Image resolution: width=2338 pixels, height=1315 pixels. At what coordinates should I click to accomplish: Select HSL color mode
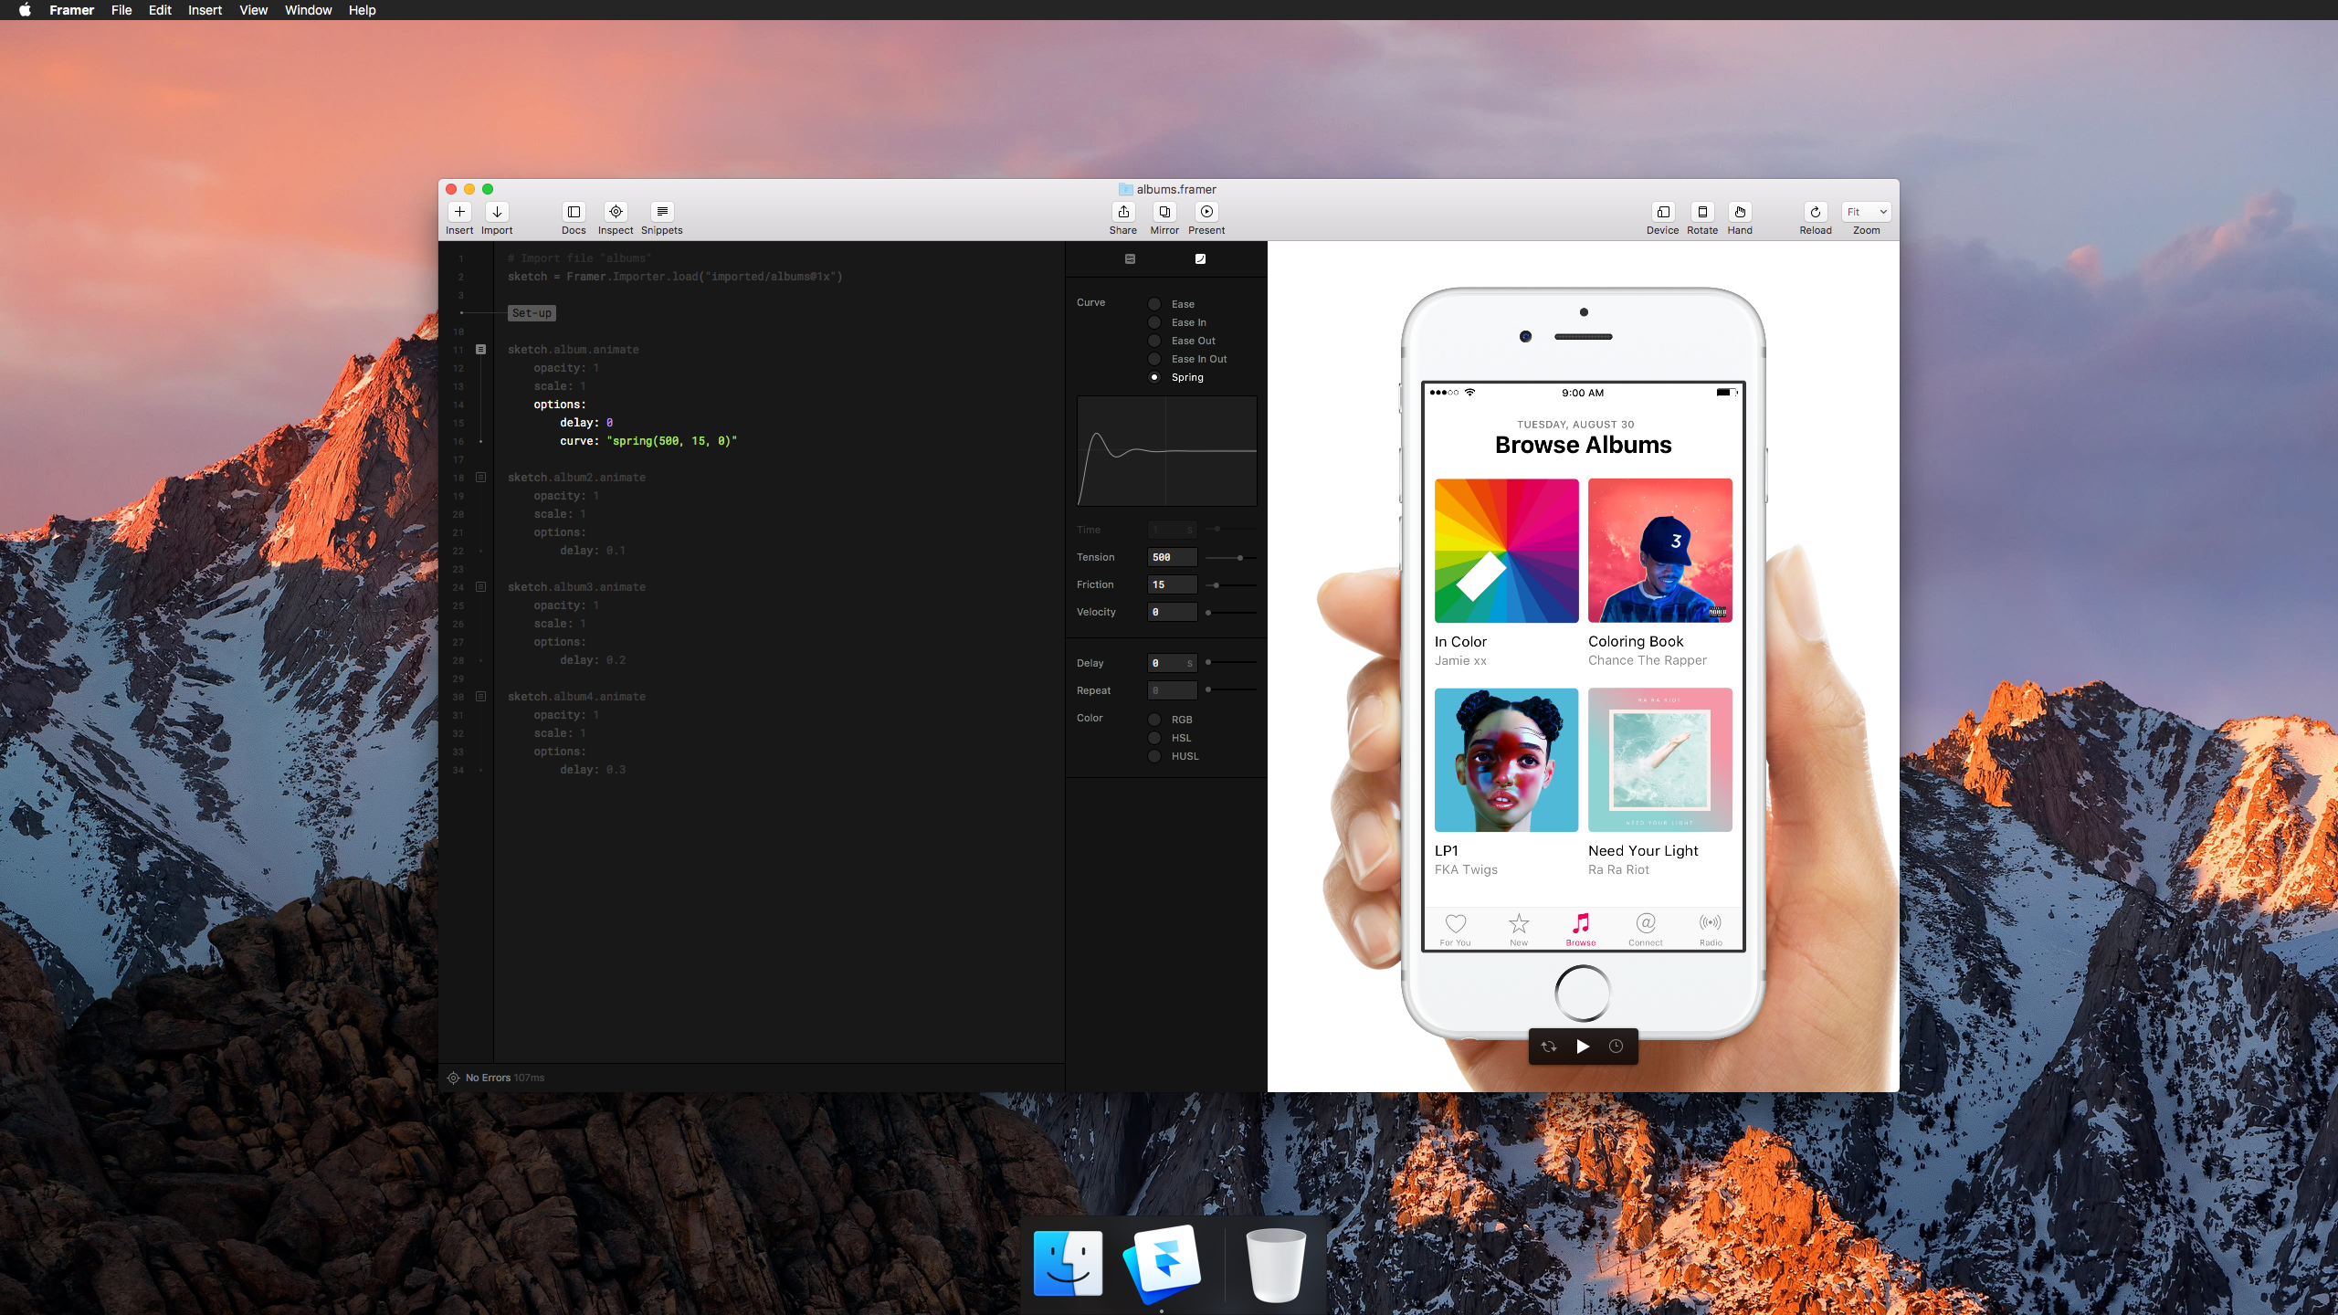(x=1154, y=738)
